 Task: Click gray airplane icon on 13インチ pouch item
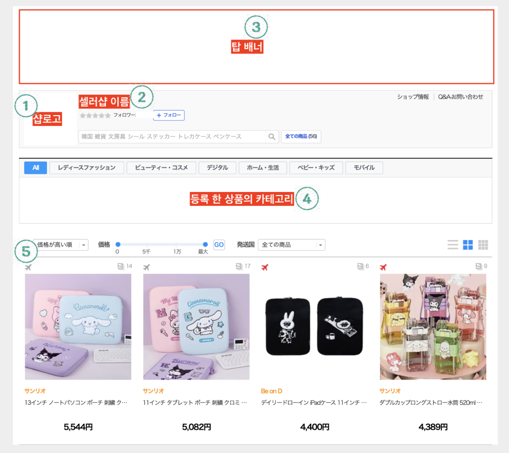click(28, 267)
